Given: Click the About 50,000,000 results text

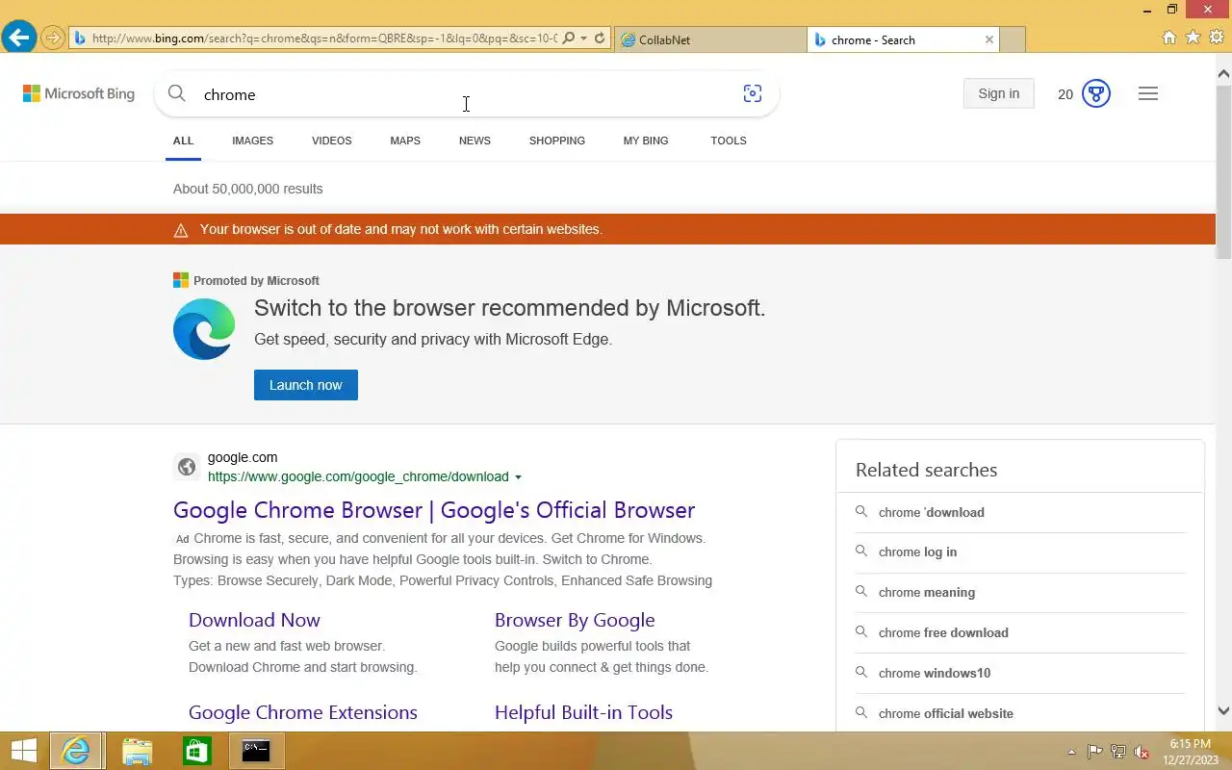Looking at the screenshot, I should click(x=248, y=189).
